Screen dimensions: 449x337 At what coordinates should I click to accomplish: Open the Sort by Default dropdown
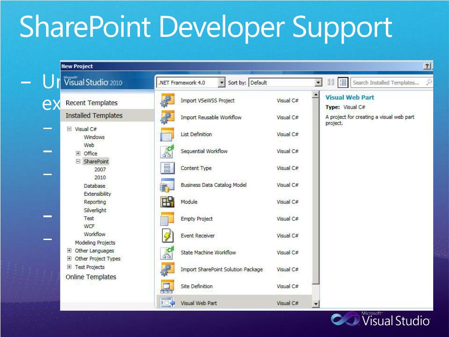(318, 83)
